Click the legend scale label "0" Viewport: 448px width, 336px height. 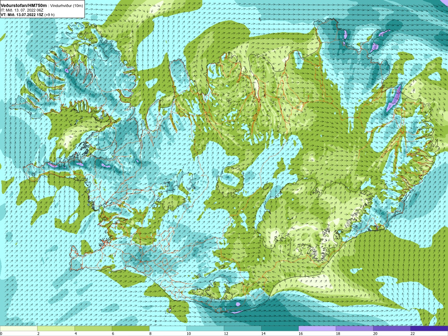click(x=1, y=334)
